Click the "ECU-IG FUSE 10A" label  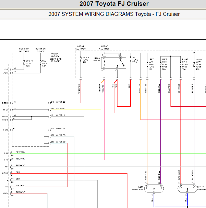point(29,63)
